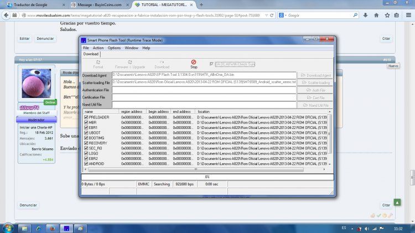Click the aldoear74 avatar image

tap(37, 84)
